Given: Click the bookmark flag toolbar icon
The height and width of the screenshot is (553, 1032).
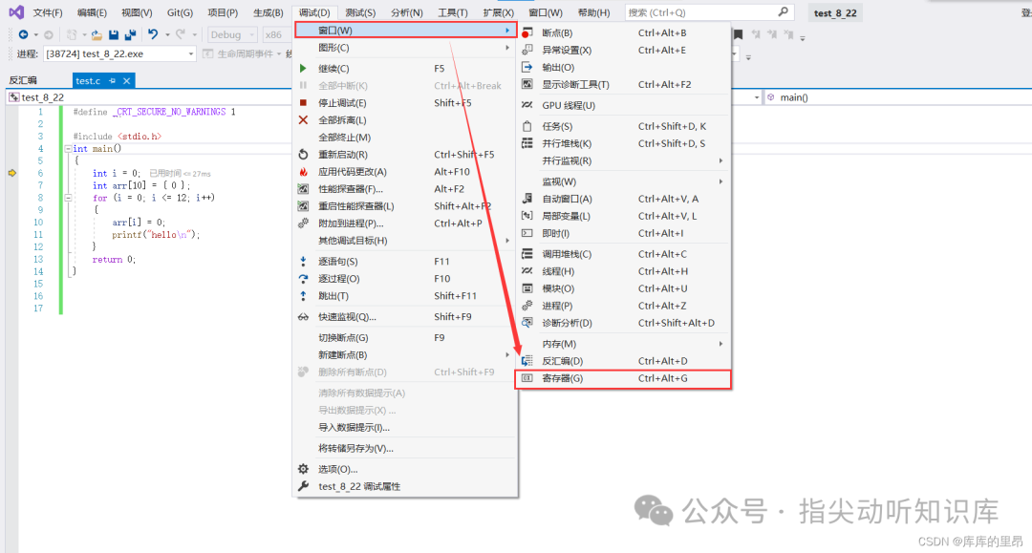Looking at the screenshot, I should 739,34.
